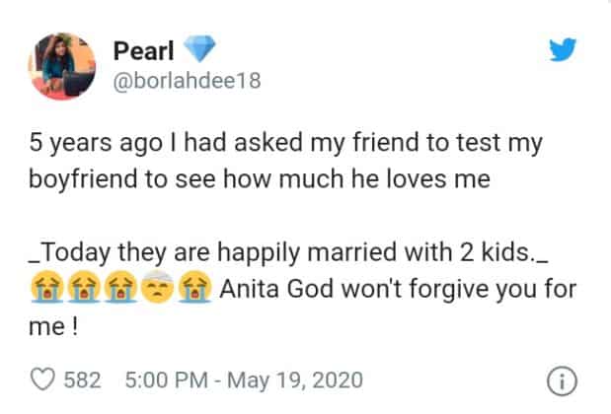Click the text "God won't forgive you for"

coord(420,293)
